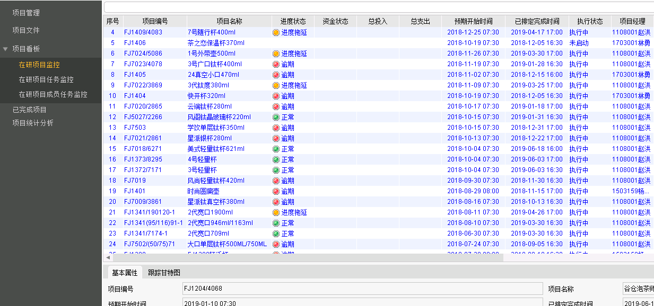The height and width of the screenshot is (306, 654).
Task: Click 未启动 status in row FJ1406
Action: click(579, 43)
